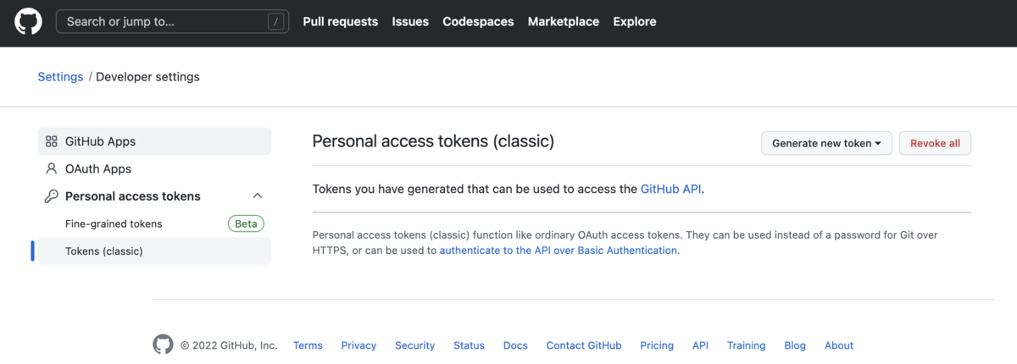1017x364 pixels.
Task: Collapse the Personal access tokens section
Action: tap(258, 196)
